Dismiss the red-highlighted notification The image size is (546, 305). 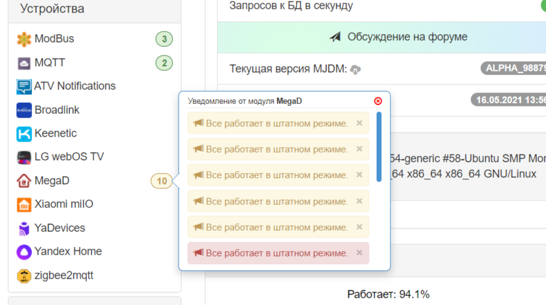pos(359,253)
